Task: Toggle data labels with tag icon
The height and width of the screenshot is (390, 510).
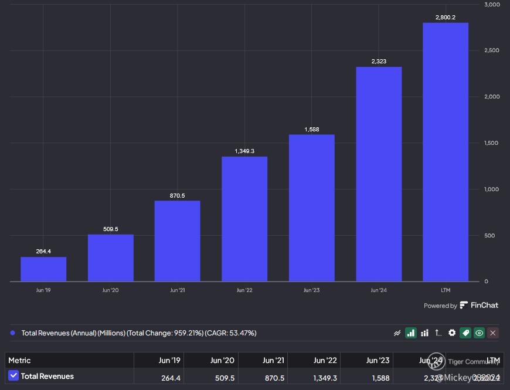Action: tap(465, 333)
